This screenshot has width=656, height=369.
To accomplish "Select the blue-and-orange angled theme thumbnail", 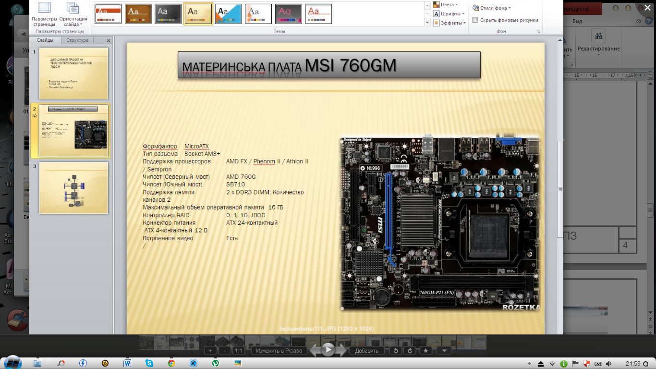I will tap(228, 14).
